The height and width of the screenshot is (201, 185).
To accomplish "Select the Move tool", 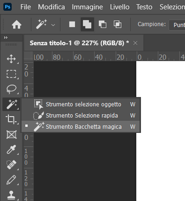I will coord(11,59).
